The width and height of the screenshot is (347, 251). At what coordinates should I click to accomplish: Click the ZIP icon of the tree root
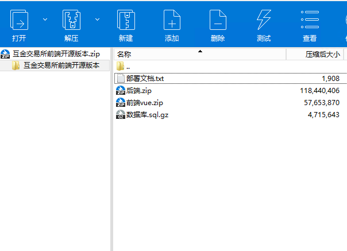(x=5, y=54)
